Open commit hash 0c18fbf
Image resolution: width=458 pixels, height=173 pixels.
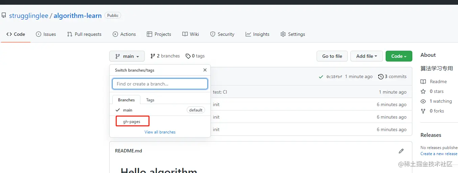coord(334,77)
